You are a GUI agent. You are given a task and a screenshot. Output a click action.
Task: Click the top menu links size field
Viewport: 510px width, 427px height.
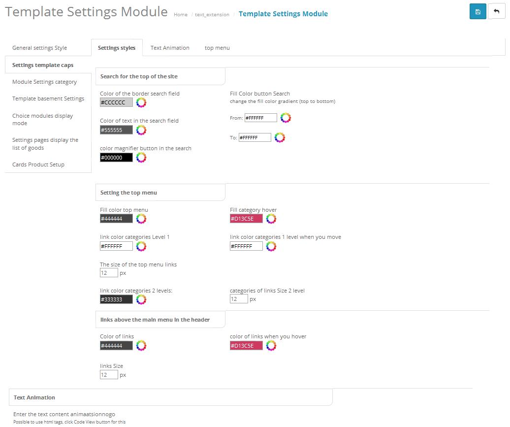109,273
